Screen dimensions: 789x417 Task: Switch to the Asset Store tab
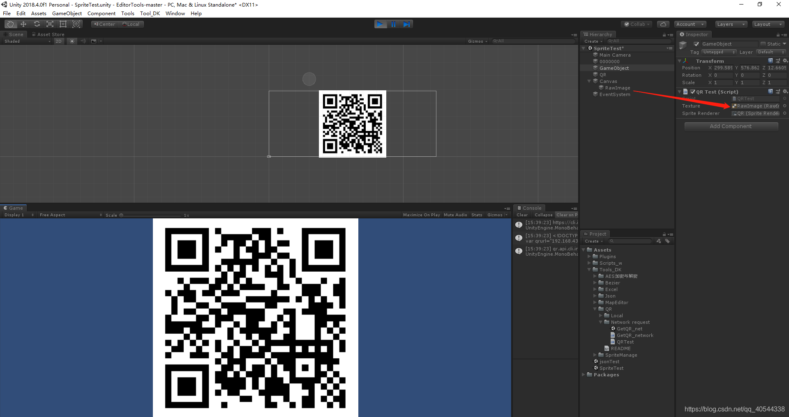pos(48,34)
